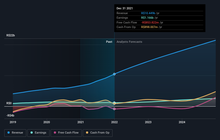Click the 2024 x-axis label
Viewport: 220px width, 140px height.
point(182,122)
